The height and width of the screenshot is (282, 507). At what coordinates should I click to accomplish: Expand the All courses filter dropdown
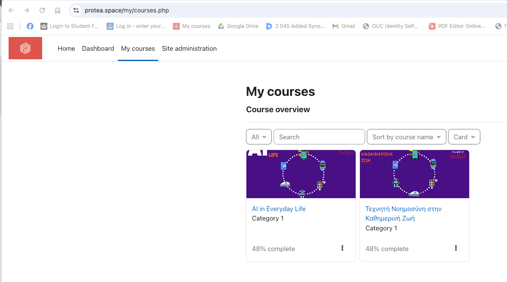(259, 137)
